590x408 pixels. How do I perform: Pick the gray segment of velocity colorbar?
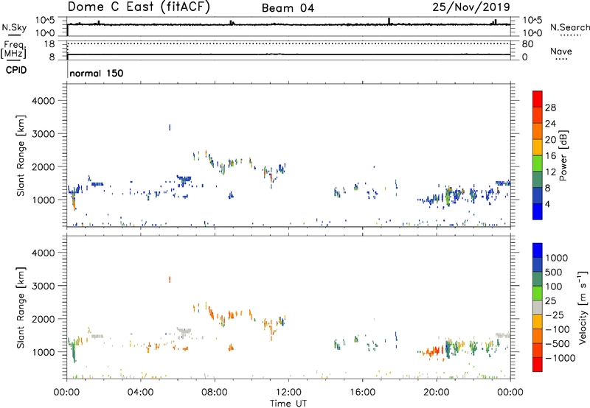click(x=538, y=307)
